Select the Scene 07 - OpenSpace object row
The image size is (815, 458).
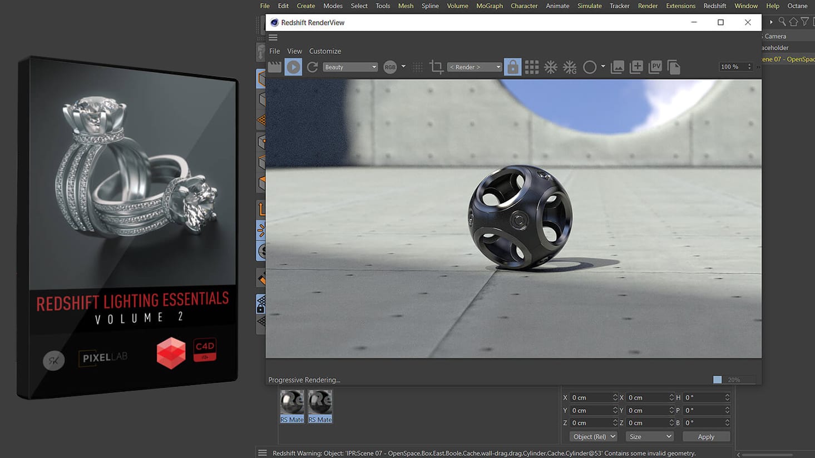788,59
